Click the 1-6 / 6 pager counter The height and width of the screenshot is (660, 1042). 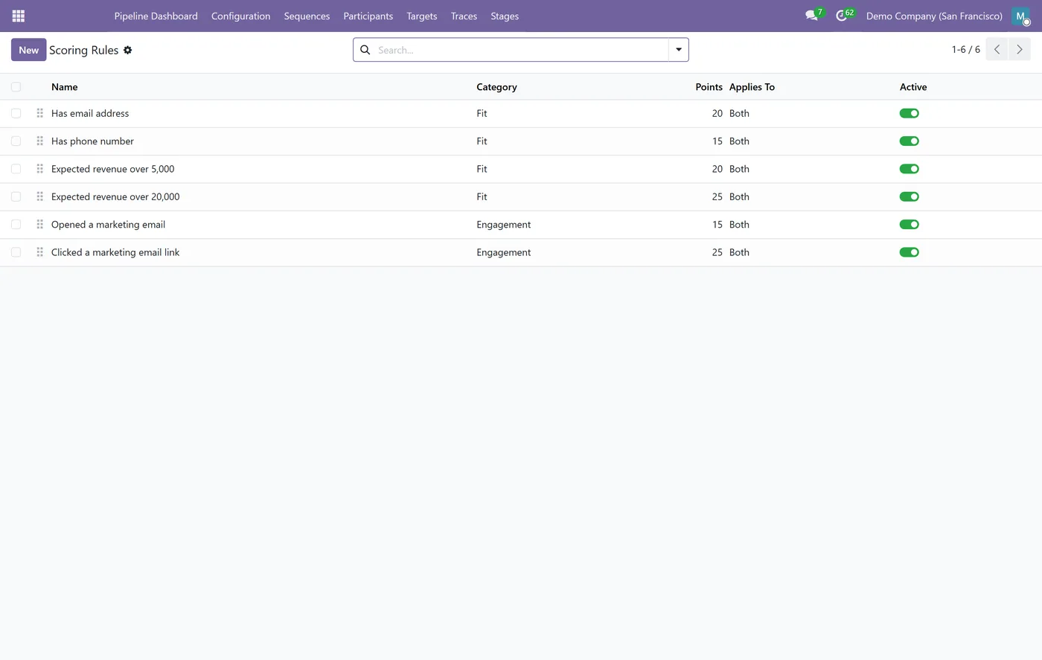point(966,50)
